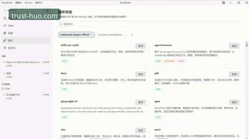The image size is (249, 139).
Task: Open the 你好 task entry
Action: (26, 75)
